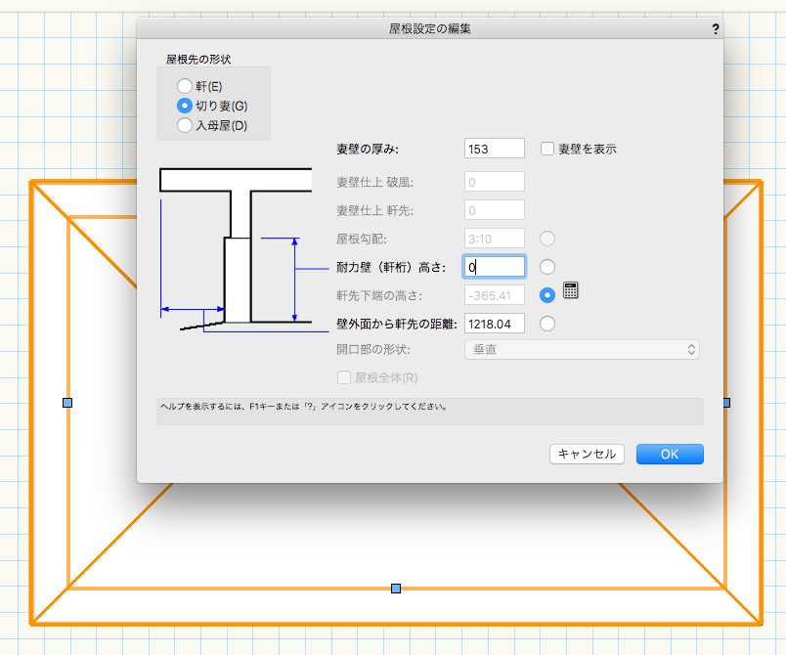Select the 切り妻(G) radio option
The height and width of the screenshot is (655, 786).
185,106
